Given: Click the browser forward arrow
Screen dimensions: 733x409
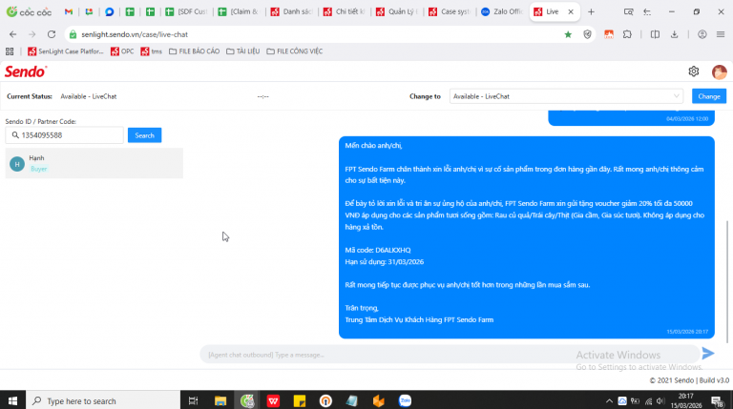Looking at the screenshot, I should tap(31, 34).
